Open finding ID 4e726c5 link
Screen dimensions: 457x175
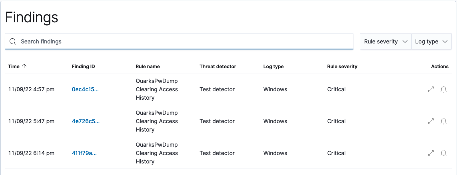(86, 121)
